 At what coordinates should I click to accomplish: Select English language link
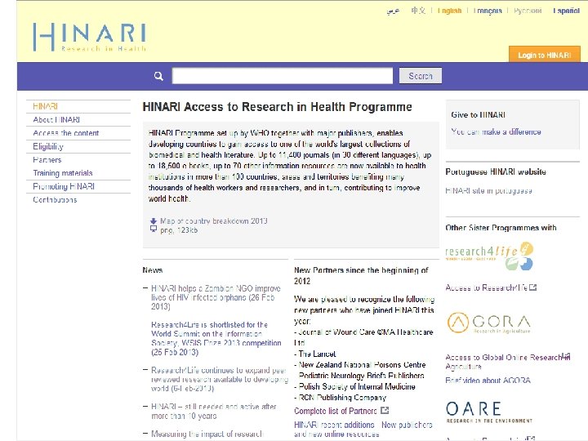(x=450, y=11)
